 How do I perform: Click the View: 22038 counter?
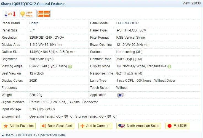point(191,3)
